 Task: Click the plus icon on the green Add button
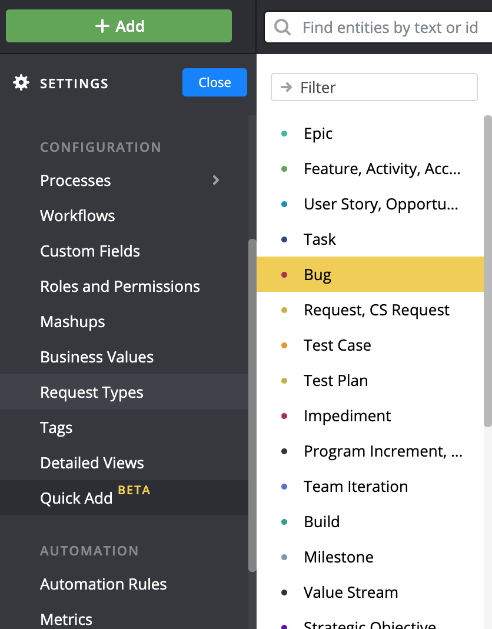point(102,26)
